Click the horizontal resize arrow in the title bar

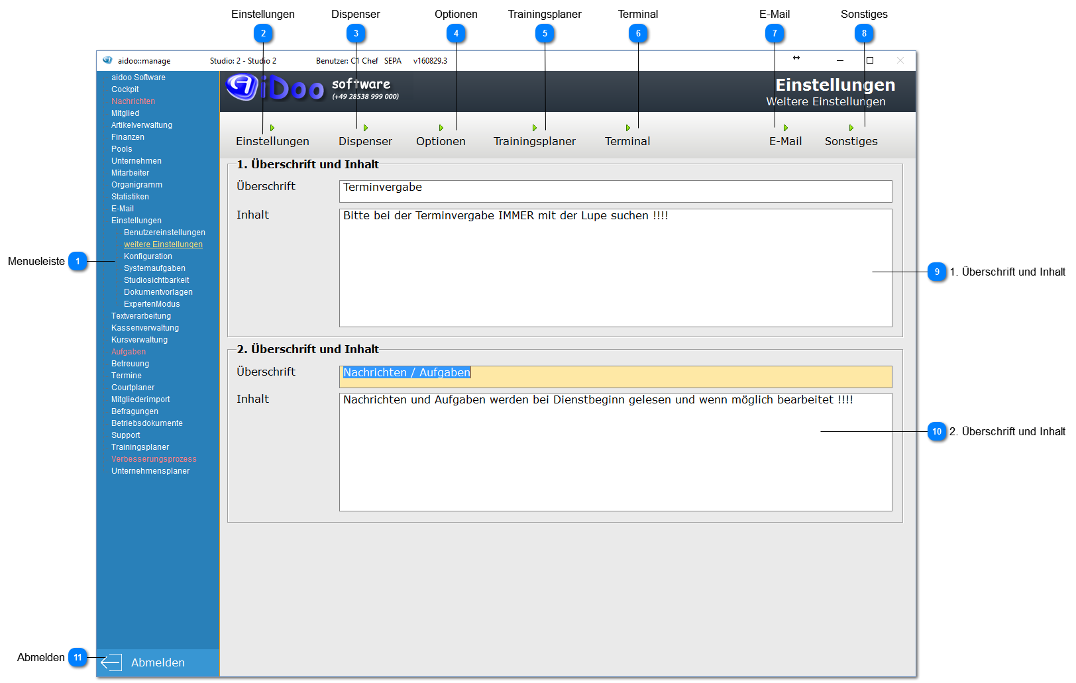coord(796,58)
